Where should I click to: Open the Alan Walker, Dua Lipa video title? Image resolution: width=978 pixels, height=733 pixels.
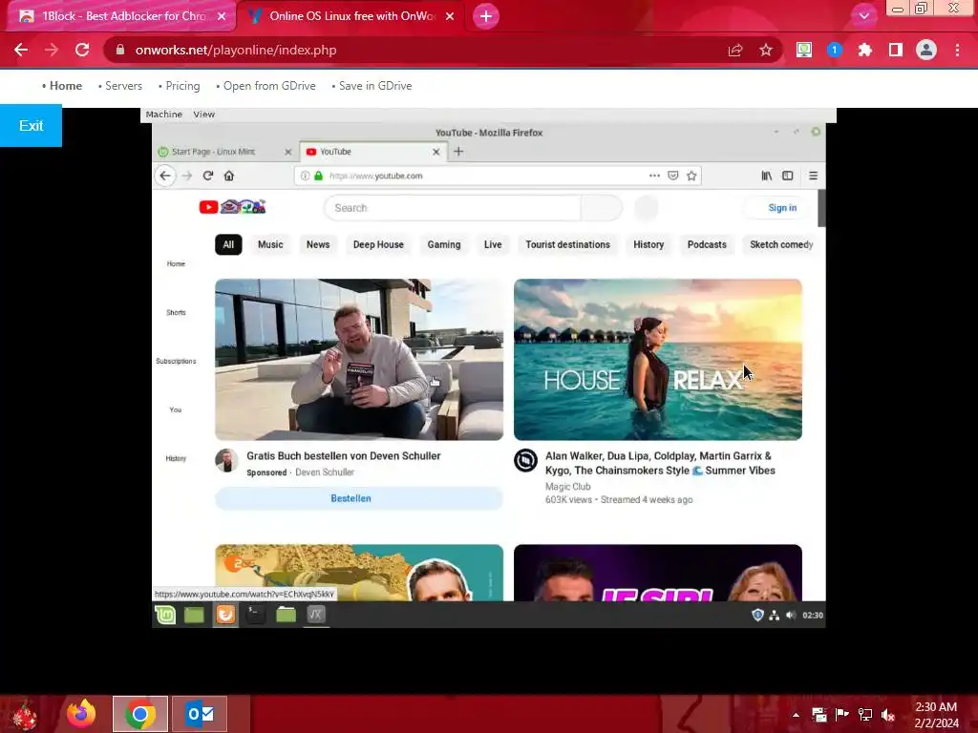(x=660, y=463)
